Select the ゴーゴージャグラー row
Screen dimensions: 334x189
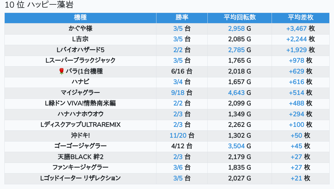pos(80,146)
